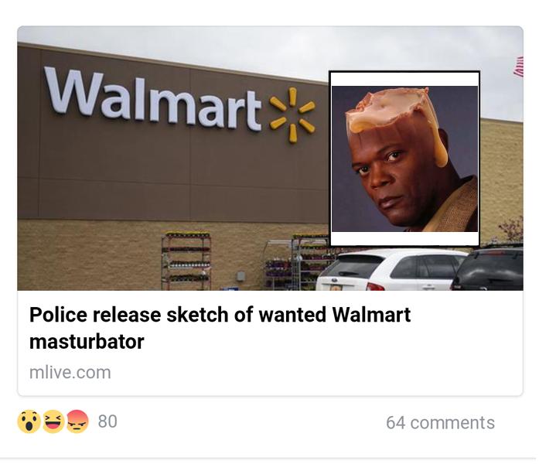The width and height of the screenshot is (539, 464).
Task: Click the plant racks beside the white SUV
Action: 296,263
